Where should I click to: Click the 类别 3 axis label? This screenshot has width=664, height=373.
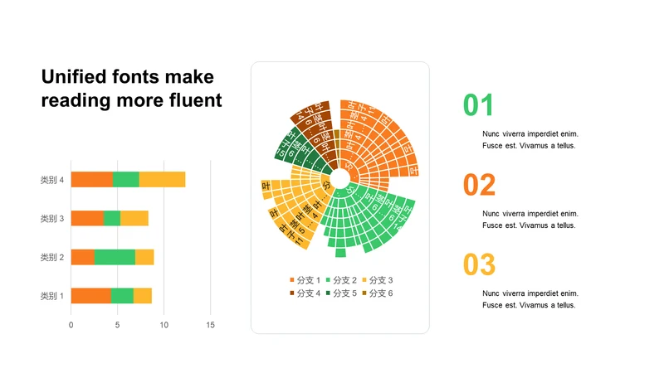click(x=52, y=218)
